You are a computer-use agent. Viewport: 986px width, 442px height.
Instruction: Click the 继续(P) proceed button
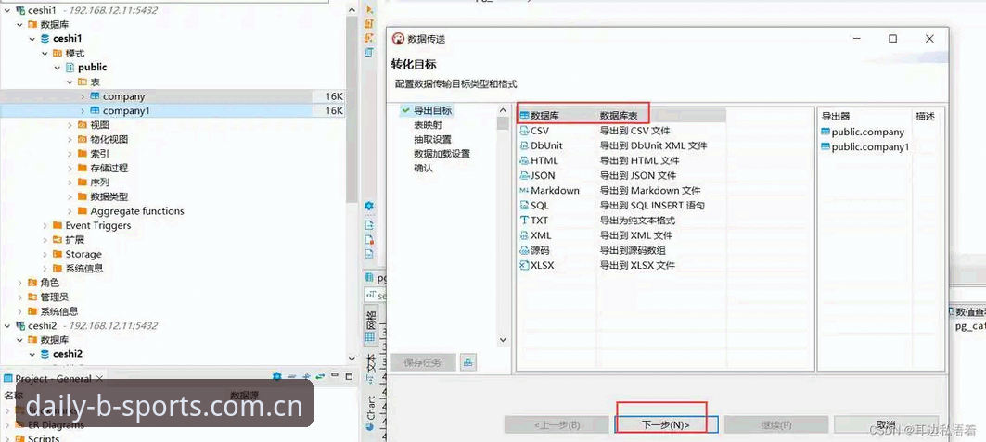(776, 424)
